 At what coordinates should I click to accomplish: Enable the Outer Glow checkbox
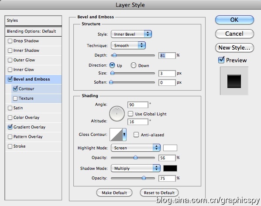(10, 60)
